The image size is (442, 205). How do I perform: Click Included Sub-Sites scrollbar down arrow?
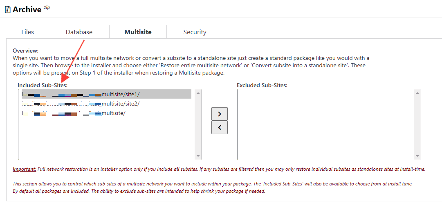coord(198,156)
